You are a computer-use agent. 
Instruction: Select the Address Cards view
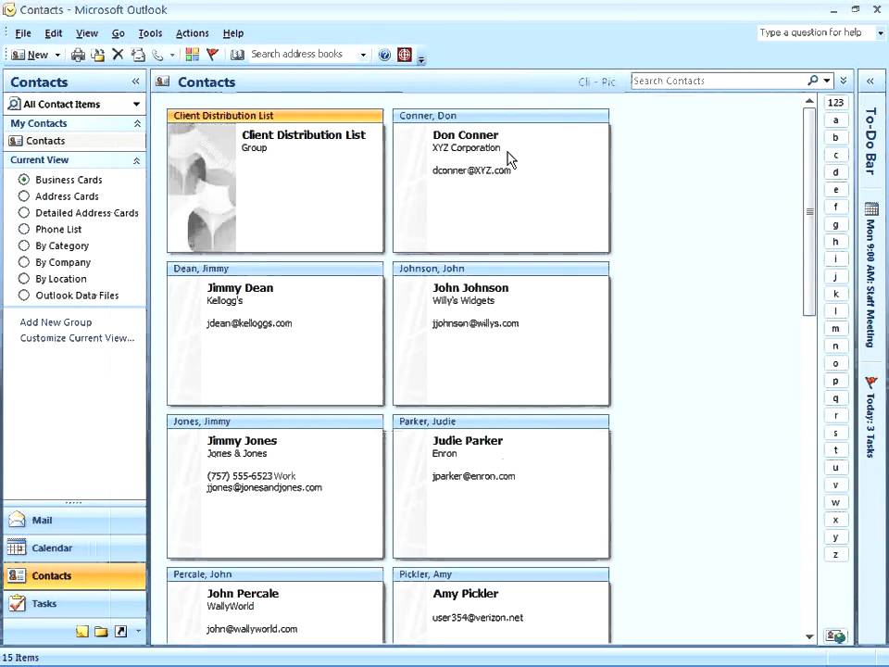tap(58, 196)
